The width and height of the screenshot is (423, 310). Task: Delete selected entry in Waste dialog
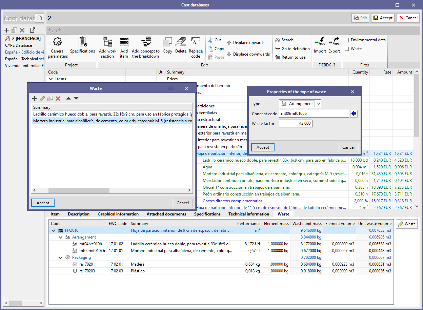pos(58,99)
